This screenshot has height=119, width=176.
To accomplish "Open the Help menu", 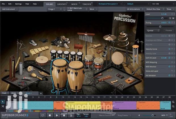I will pyautogui.click(x=35, y=4).
